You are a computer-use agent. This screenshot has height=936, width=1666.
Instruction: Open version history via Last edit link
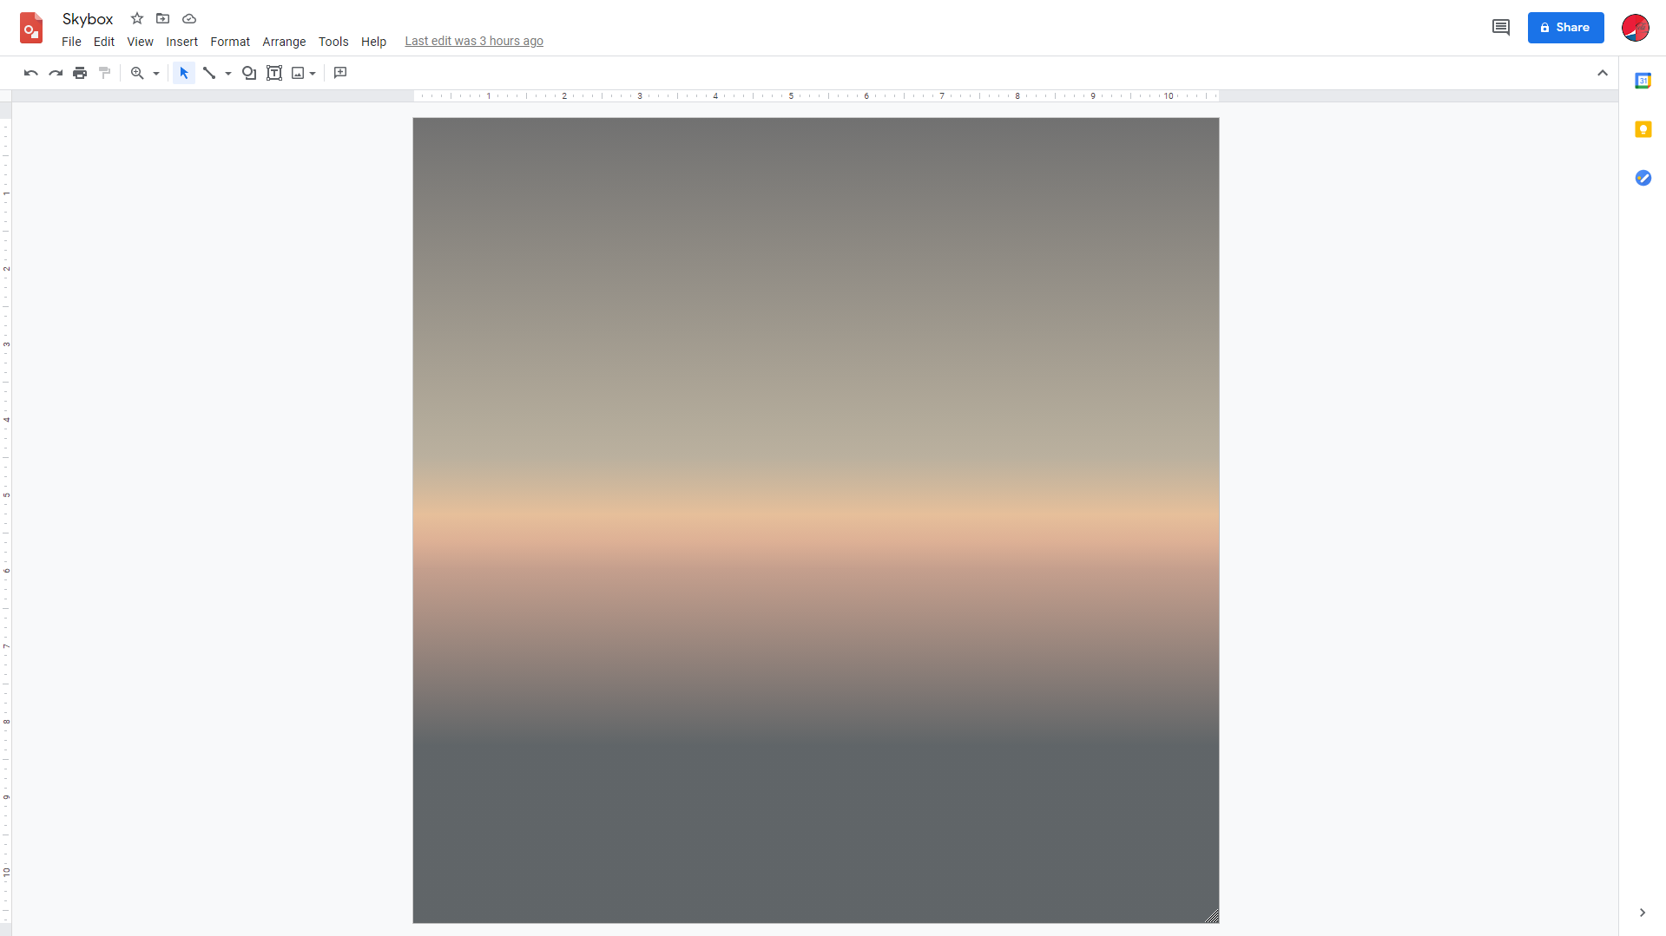click(x=473, y=41)
